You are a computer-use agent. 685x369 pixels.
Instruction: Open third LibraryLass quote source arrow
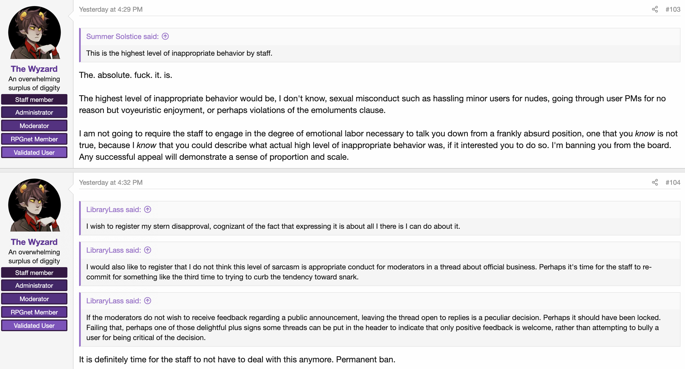(148, 301)
